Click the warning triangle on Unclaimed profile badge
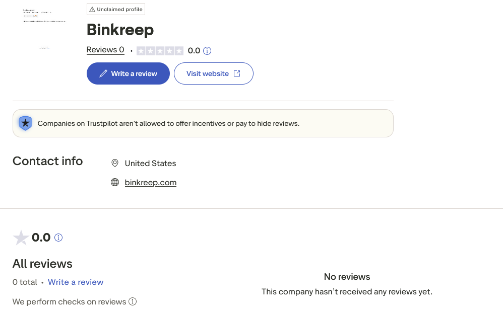This screenshot has width=503, height=312. pyautogui.click(x=93, y=9)
